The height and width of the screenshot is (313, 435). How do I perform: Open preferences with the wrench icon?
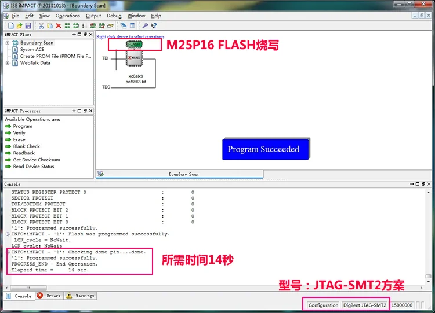tap(145, 25)
